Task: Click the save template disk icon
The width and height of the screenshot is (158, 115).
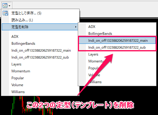Action: point(5,13)
